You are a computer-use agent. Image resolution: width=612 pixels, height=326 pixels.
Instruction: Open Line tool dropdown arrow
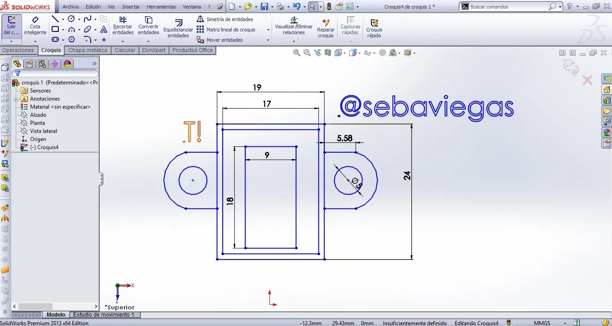point(63,19)
